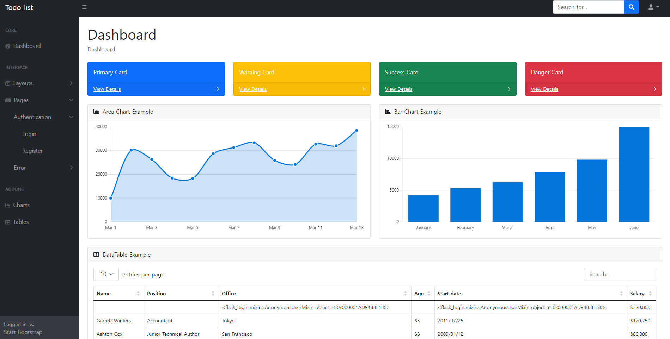670x339 pixels.
Task: Open the entries per page dropdown
Action: coord(106,274)
